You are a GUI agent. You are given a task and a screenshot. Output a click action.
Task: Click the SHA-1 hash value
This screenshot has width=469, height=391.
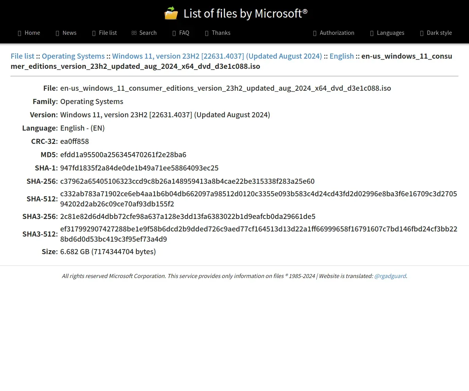coord(139,168)
